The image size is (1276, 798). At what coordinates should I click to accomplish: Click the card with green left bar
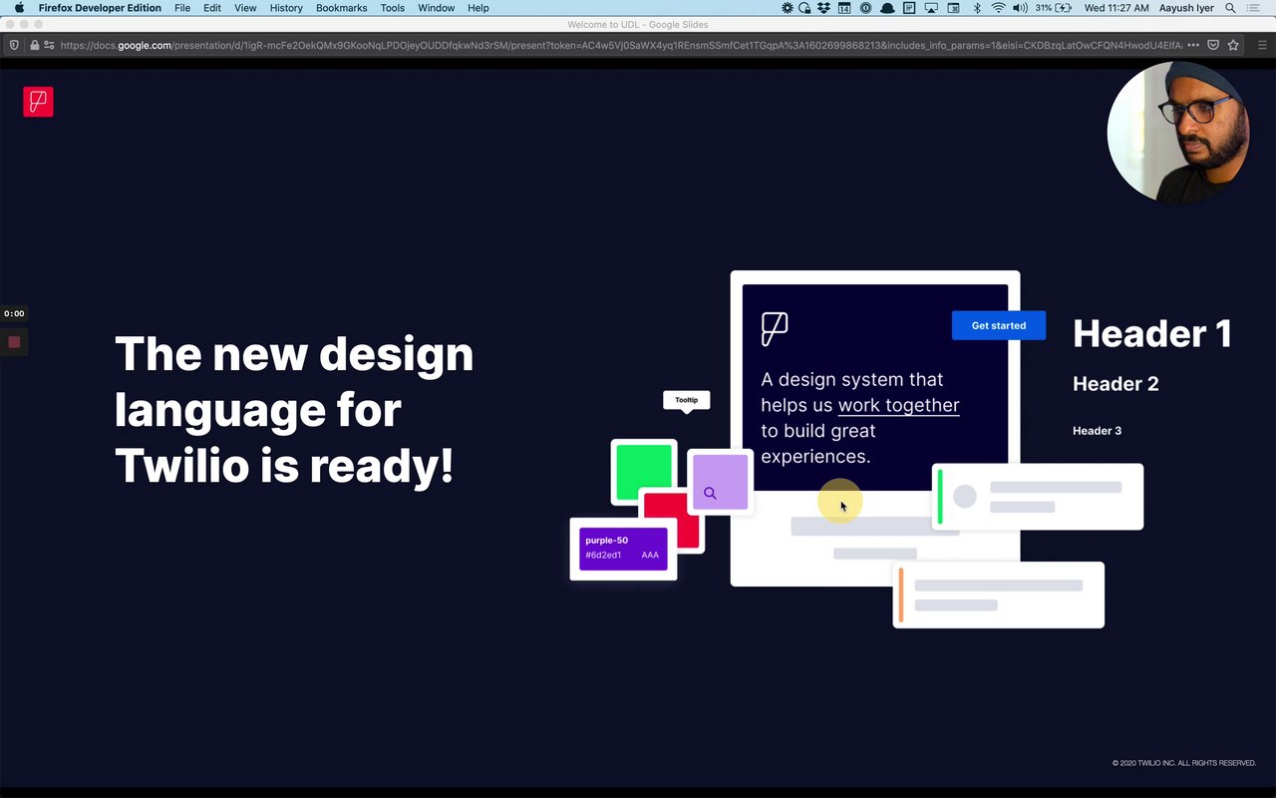[1038, 497]
